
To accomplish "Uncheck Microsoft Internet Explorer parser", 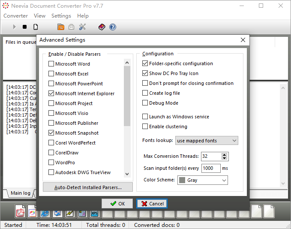I will click(51, 93).
